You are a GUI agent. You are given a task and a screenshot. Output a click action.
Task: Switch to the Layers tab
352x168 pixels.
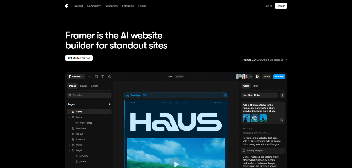(84, 86)
